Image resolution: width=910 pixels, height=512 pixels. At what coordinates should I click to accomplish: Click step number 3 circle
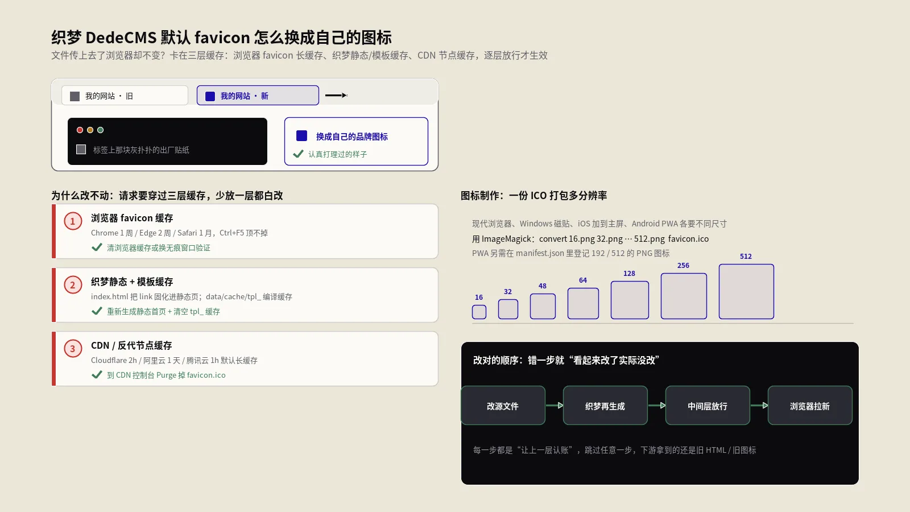(x=72, y=348)
